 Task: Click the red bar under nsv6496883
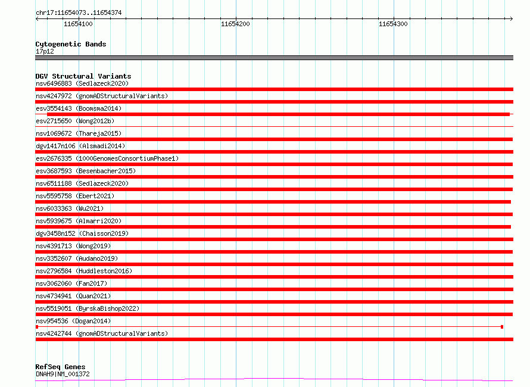click(274, 89)
